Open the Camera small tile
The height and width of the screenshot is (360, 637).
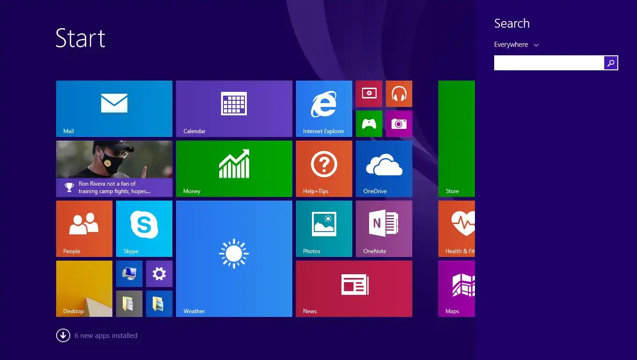[399, 124]
